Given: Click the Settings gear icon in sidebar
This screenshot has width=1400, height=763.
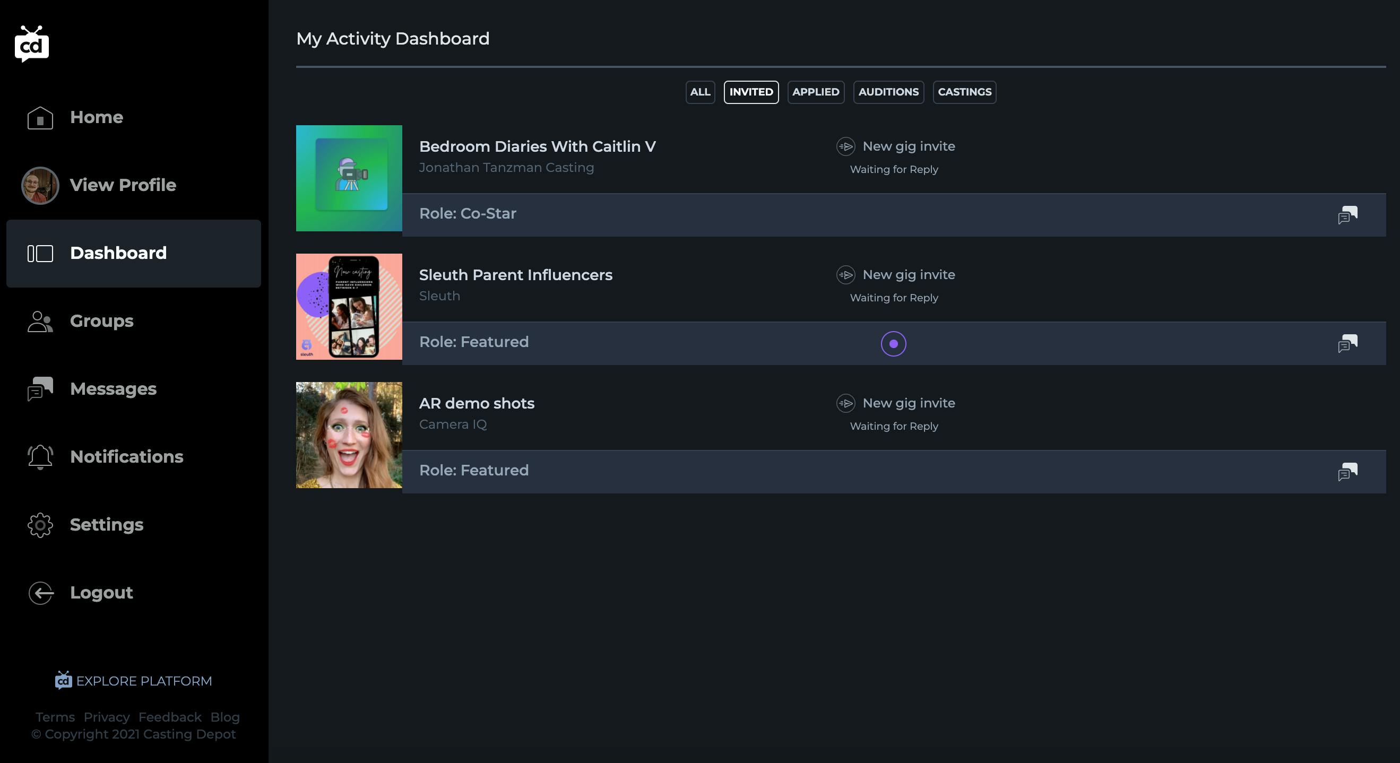Looking at the screenshot, I should point(40,525).
